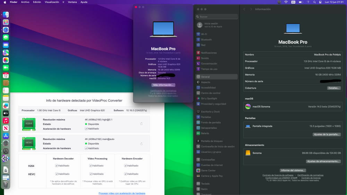This screenshot has width=347, height=195.
Task: Open Spotlight search in menu bar
Action: coord(314,2)
